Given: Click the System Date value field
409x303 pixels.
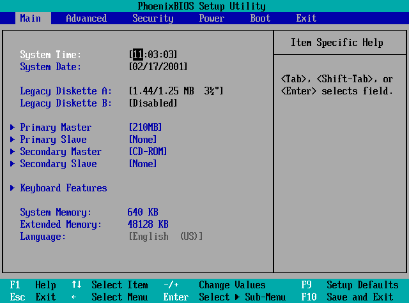Looking at the screenshot, I should (158, 67).
